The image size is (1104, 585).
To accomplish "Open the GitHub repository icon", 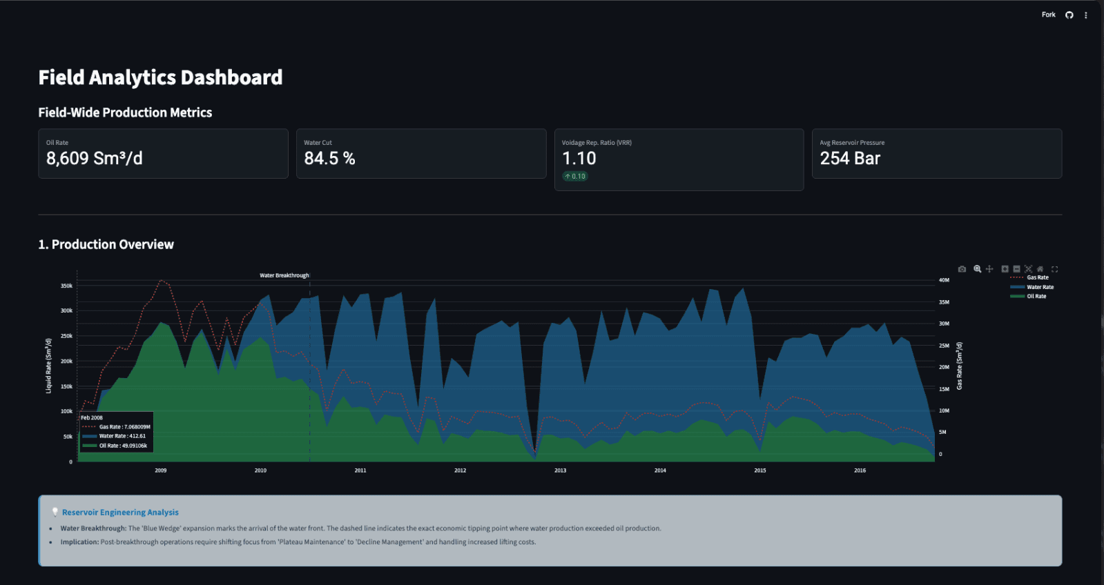I will pos(1069,14).
